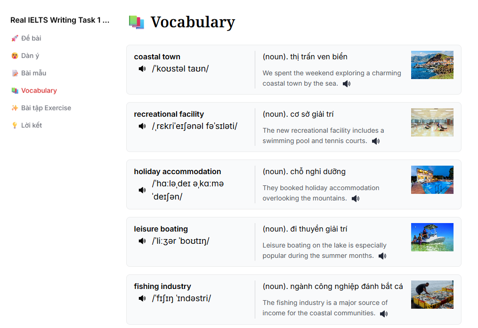Navigate to Bài mẫu in sidebar
Screen dimensions: 478x328
[x=33, y=73]
